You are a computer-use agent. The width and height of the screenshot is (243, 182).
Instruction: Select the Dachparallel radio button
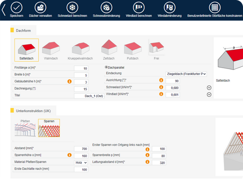coord(106,67)
